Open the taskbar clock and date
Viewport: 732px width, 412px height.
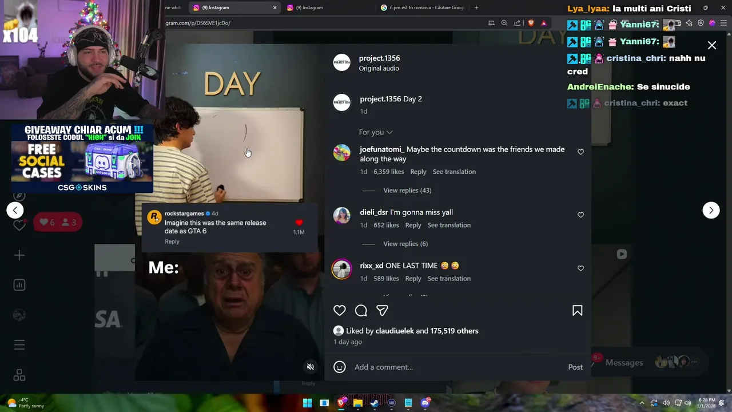point(706,403)
